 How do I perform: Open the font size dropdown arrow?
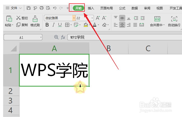92,18
